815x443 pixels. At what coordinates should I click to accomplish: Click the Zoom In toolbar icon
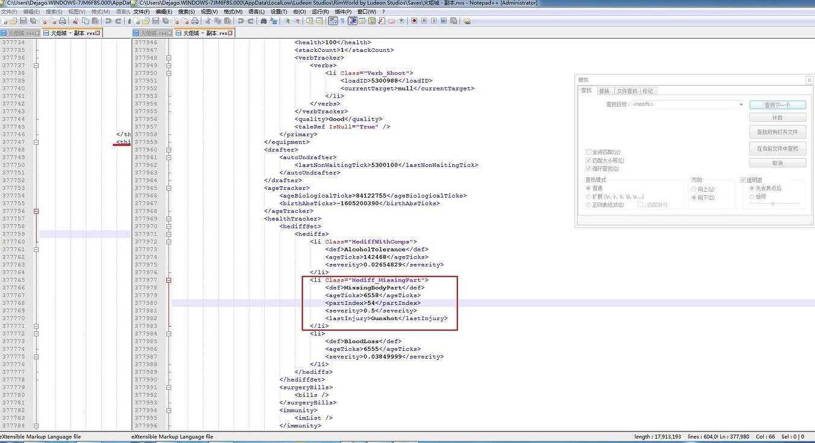tap(288, 21)
